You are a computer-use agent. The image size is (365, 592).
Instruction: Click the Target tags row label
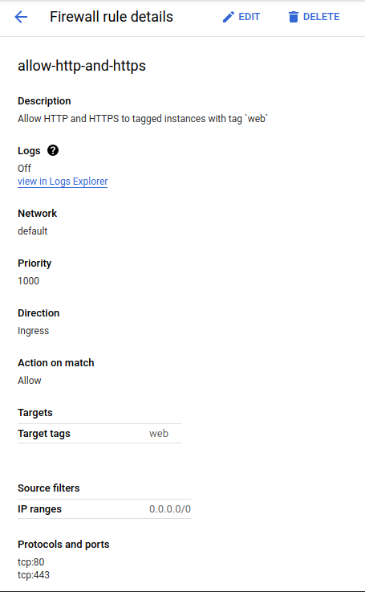pyautogui.click(x=44, y=434)
